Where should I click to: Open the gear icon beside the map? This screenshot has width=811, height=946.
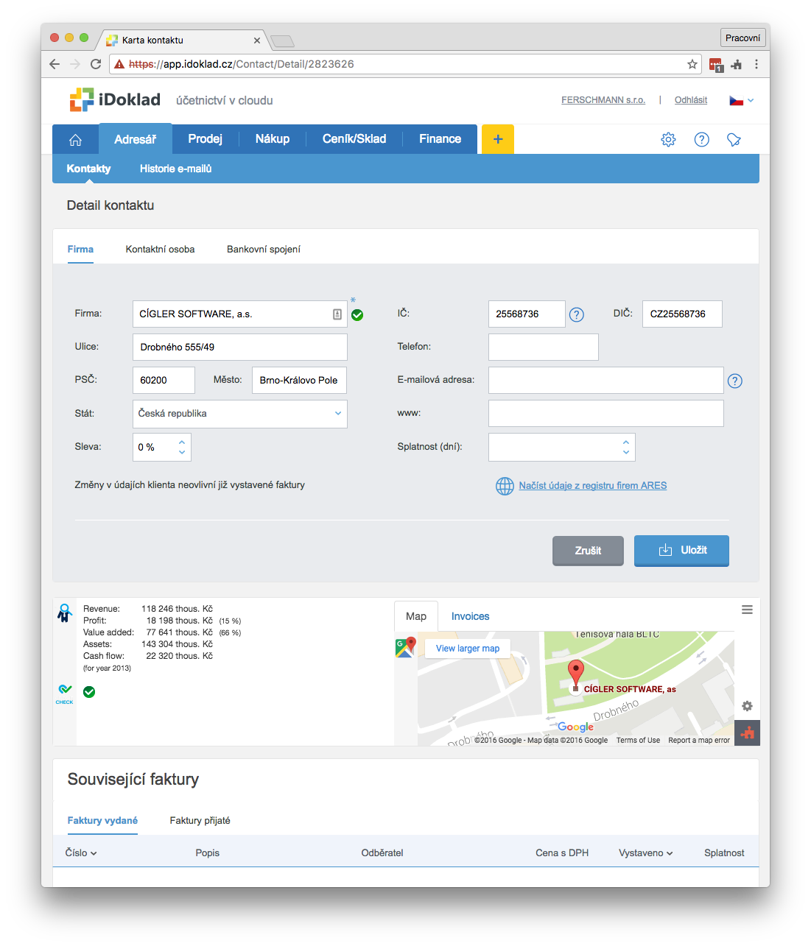pyautogui.click(x=747, y=706)
